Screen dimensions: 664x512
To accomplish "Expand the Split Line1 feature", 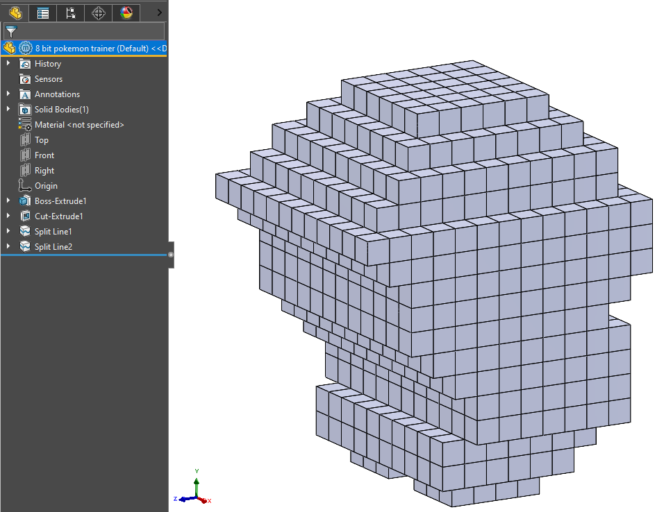I will pyautogui.click(x=8, y=230).
